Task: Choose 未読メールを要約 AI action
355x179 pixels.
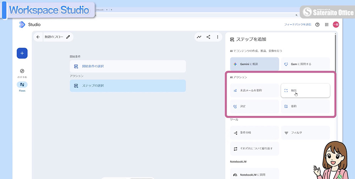Action: [255, 91]
